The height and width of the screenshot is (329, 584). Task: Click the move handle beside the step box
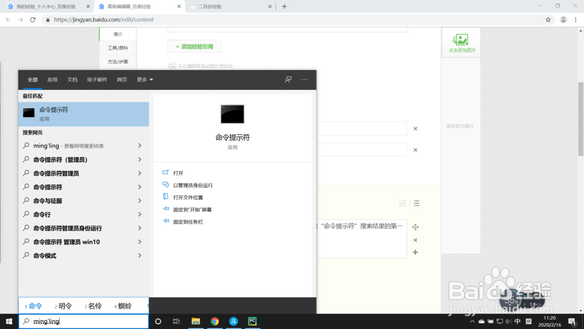pos(415,227)
